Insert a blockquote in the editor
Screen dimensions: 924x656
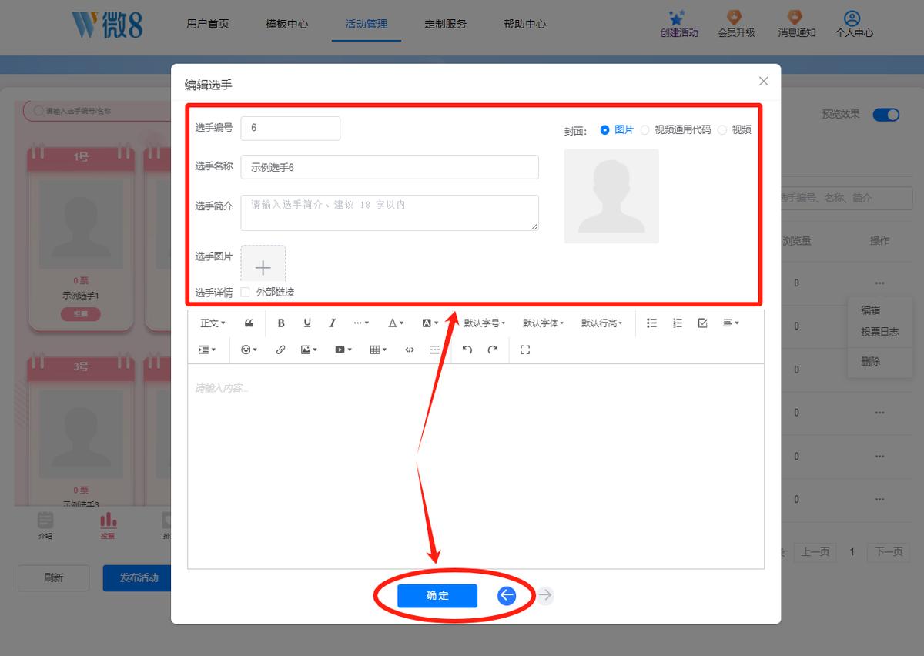click(249, 323)
